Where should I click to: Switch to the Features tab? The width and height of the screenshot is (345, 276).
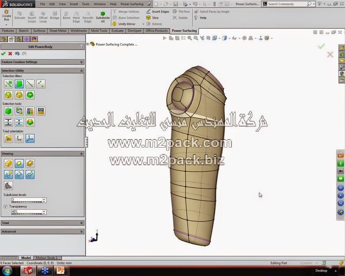tap(8, 31)
